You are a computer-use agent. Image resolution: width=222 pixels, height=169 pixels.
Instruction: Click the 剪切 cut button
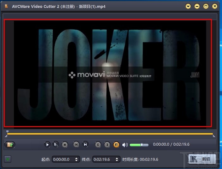pyautogui.click(x=202, y=159)
